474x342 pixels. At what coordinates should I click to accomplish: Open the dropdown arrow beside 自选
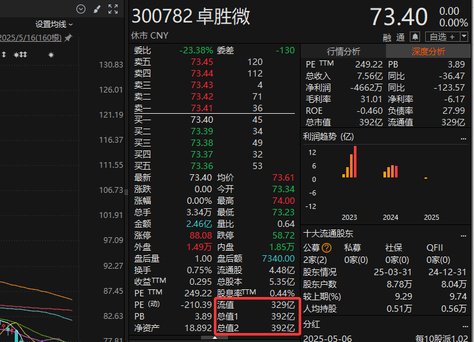coord(464,37)
